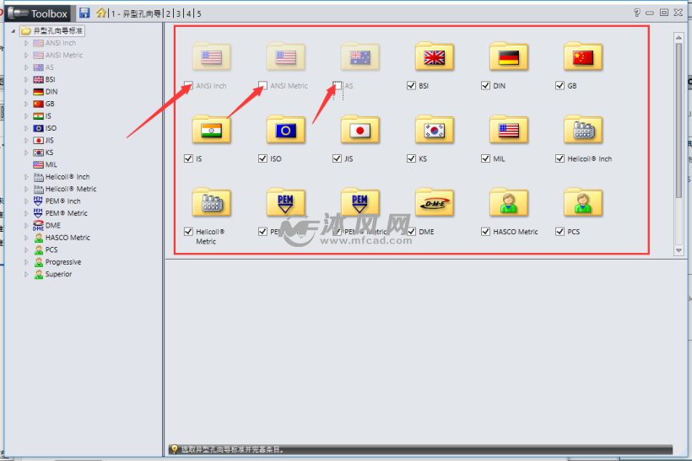Go to step 3 in toolbar
This screenshot has width=692, height=461.
(178, 13)
